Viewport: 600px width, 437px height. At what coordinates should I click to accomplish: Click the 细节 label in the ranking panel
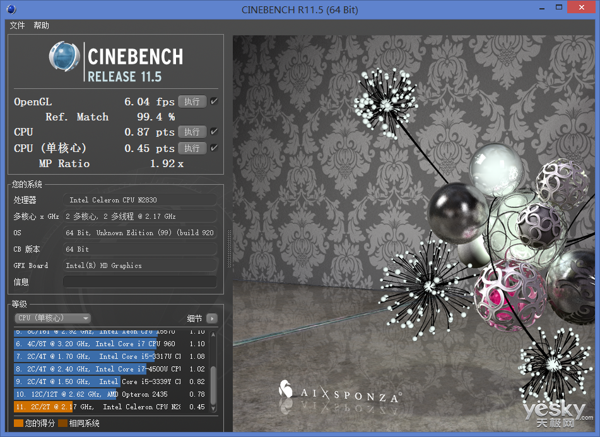[x=194, y=318]
